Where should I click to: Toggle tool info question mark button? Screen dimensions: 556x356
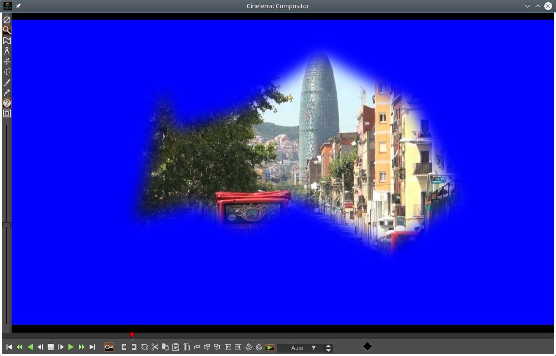7,103
